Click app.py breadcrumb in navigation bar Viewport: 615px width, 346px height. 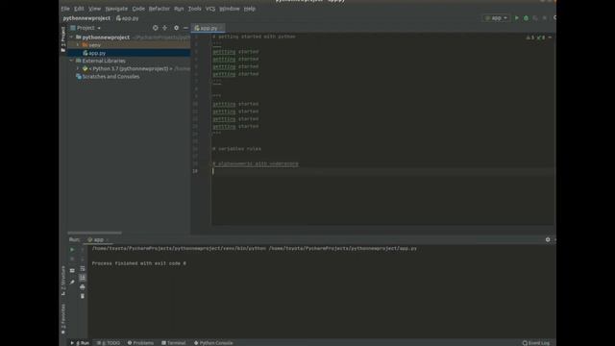point(128,18)
